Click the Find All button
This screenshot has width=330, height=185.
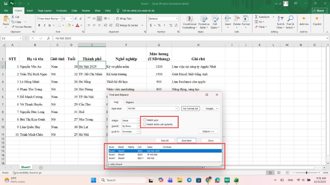(164, 141)
